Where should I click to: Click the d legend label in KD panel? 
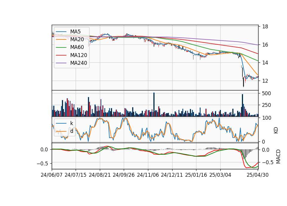tap(71, 131)
